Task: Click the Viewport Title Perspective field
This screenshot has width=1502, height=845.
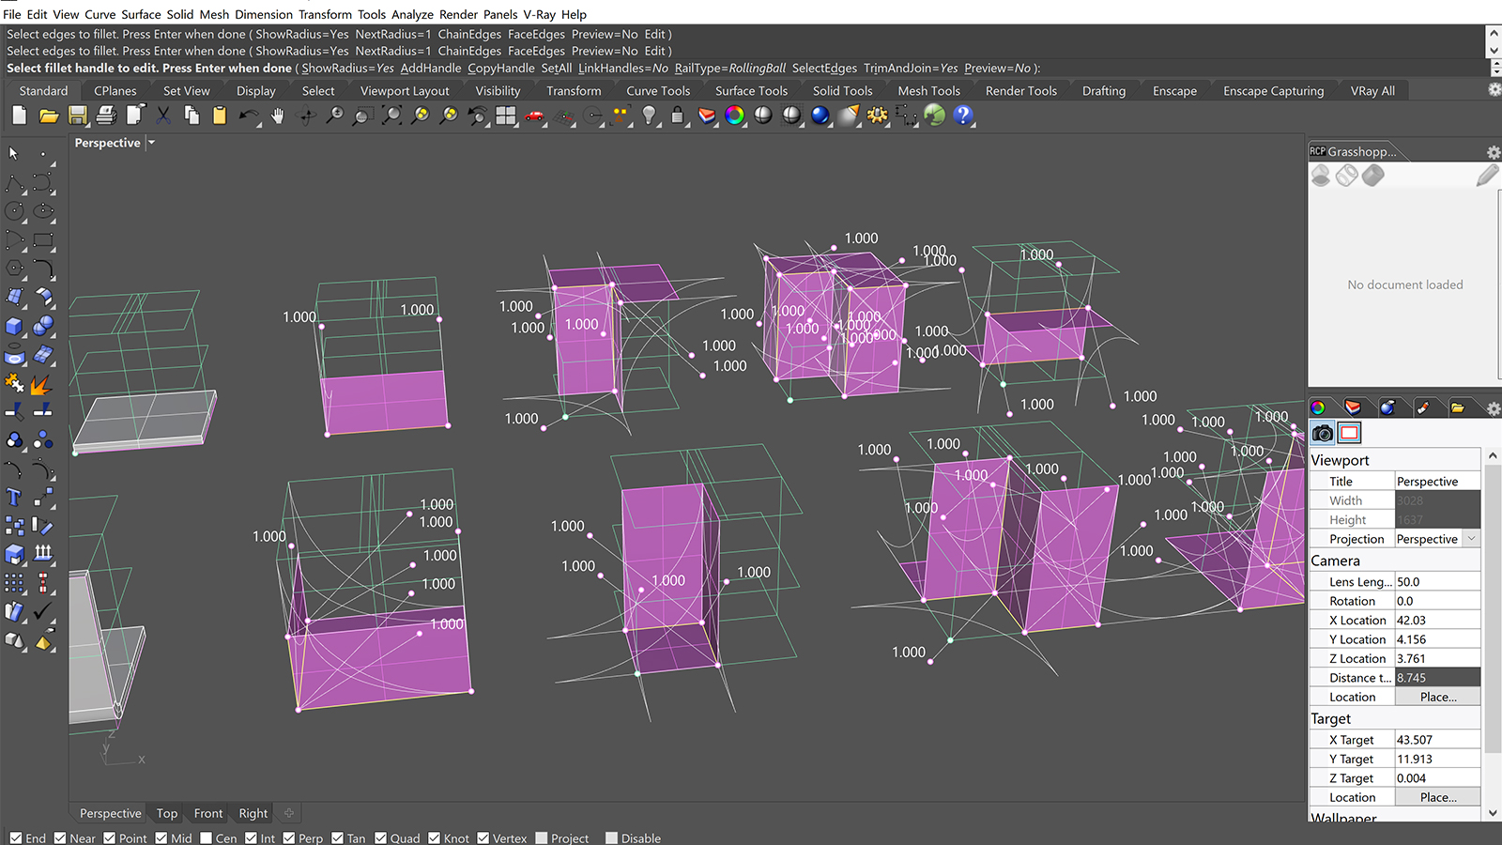Action: point(1437,482)
